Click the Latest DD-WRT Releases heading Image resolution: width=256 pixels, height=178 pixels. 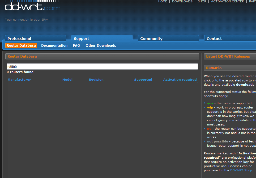pyautogui.click(x=230, y=57)
